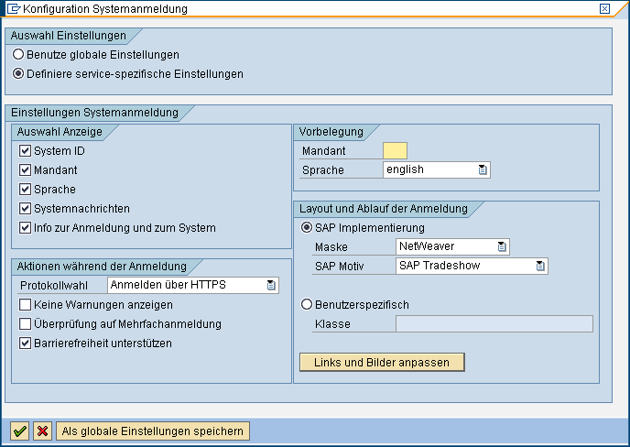Open Sprache dropdown showing english
Image resolution: width=630 pixels, height=447 pixels.
[437, 169]
